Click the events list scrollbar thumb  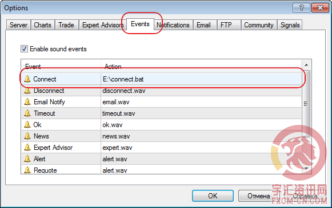tap(306, 104)
